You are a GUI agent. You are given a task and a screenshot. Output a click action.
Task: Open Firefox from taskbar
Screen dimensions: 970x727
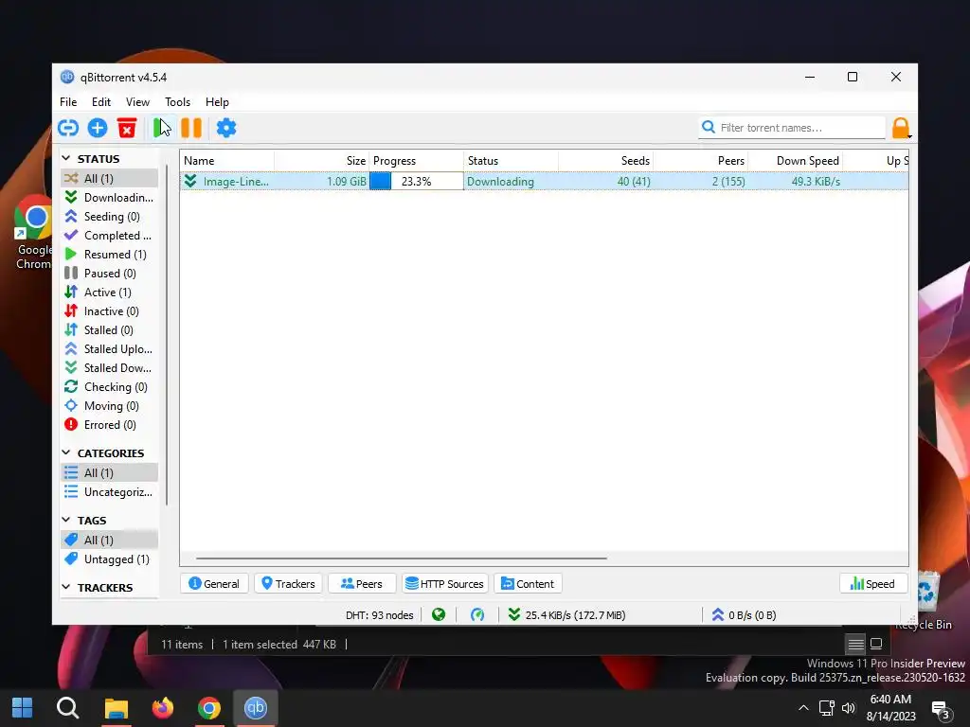(x=163, y=708)
